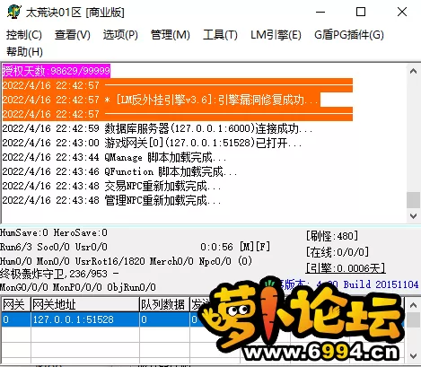
Task: Click the log panel scrollbar thumb
Action: coord(413,200)
